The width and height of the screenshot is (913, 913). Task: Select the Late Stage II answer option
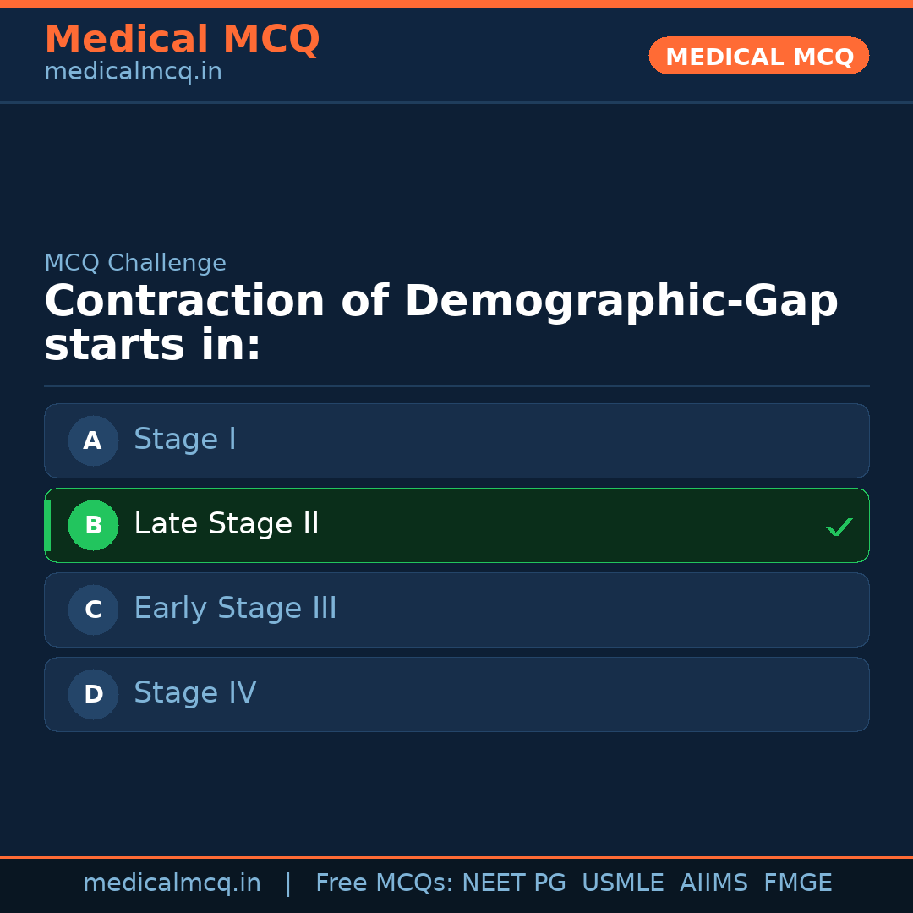click(x=456, y=525)
